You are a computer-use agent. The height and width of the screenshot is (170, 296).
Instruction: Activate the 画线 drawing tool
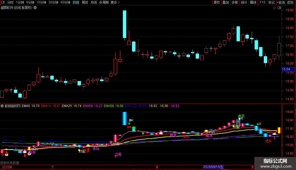click(253, 2)
